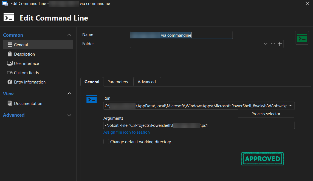Click the Common section heading
The height and width of the screenshot is (181, 313).
[x=13, y=35]
